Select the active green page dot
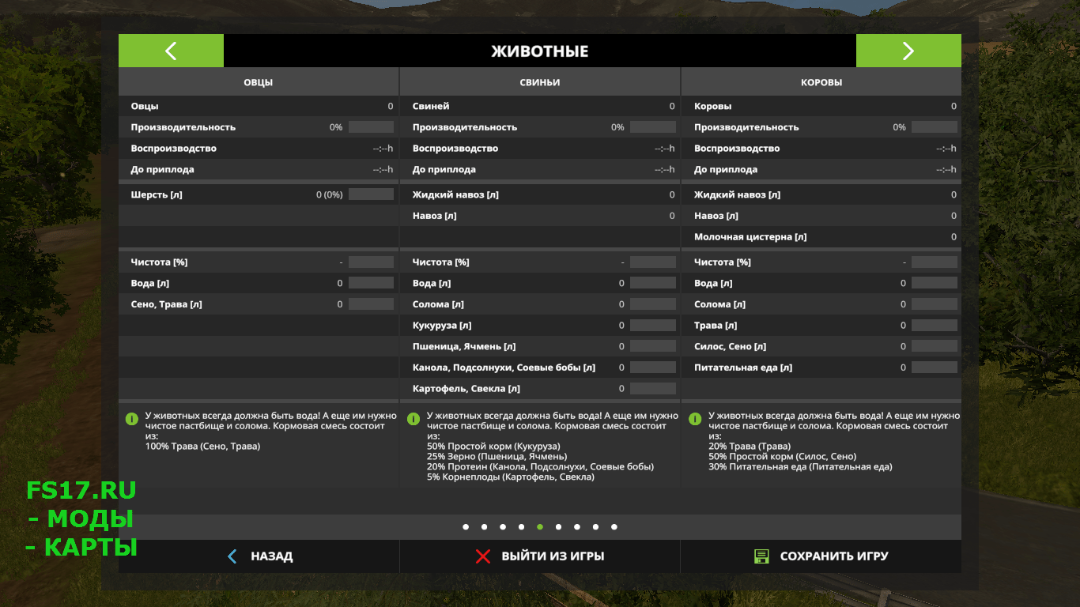Screen dimensions: 1080x607 tap(540, 527)
